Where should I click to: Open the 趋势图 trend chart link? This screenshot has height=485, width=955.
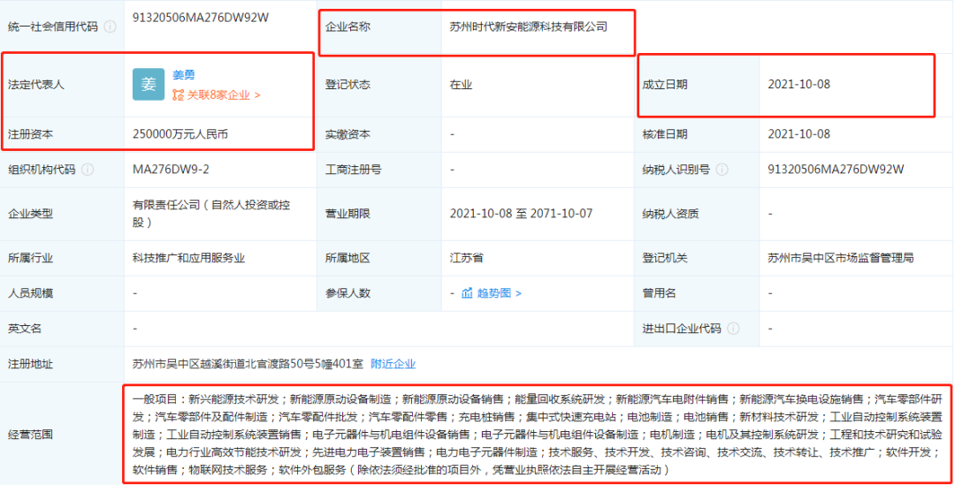pyautogui.click(x=499, y=293)
